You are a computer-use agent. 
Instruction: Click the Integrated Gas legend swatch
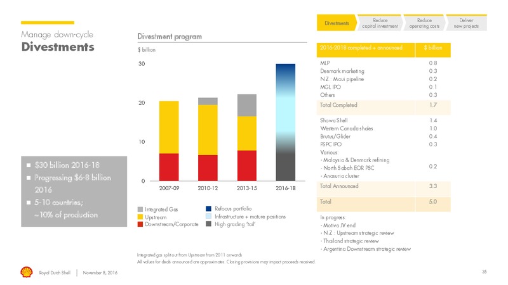tap(140, 210)
